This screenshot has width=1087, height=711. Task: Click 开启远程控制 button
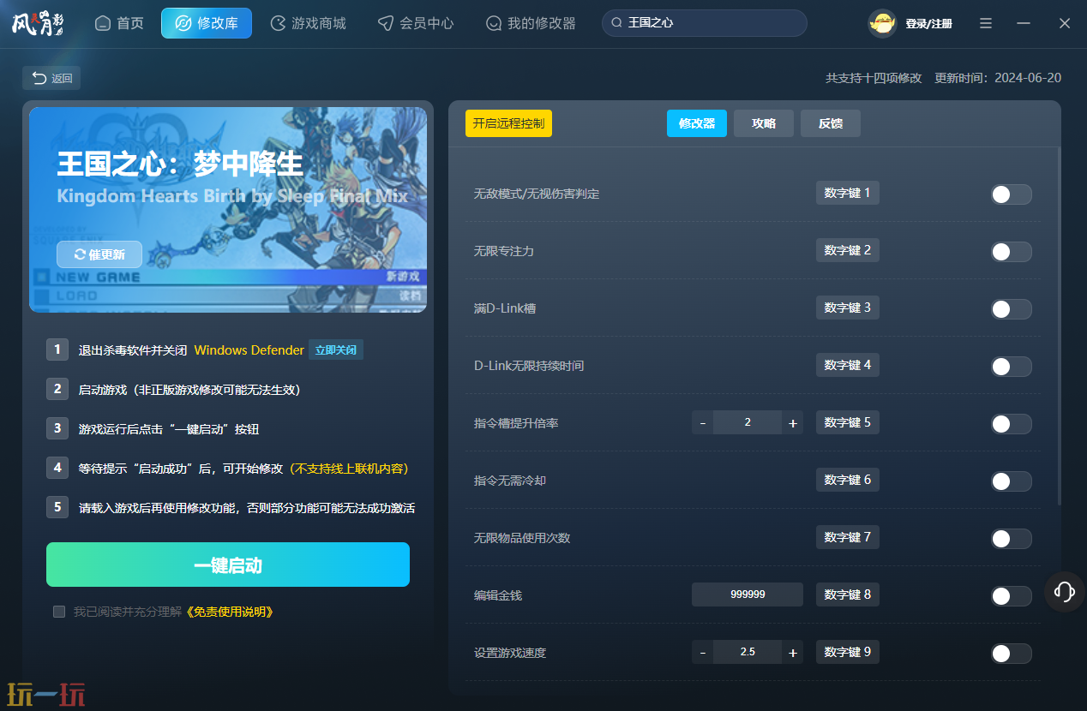click(508, 123)
